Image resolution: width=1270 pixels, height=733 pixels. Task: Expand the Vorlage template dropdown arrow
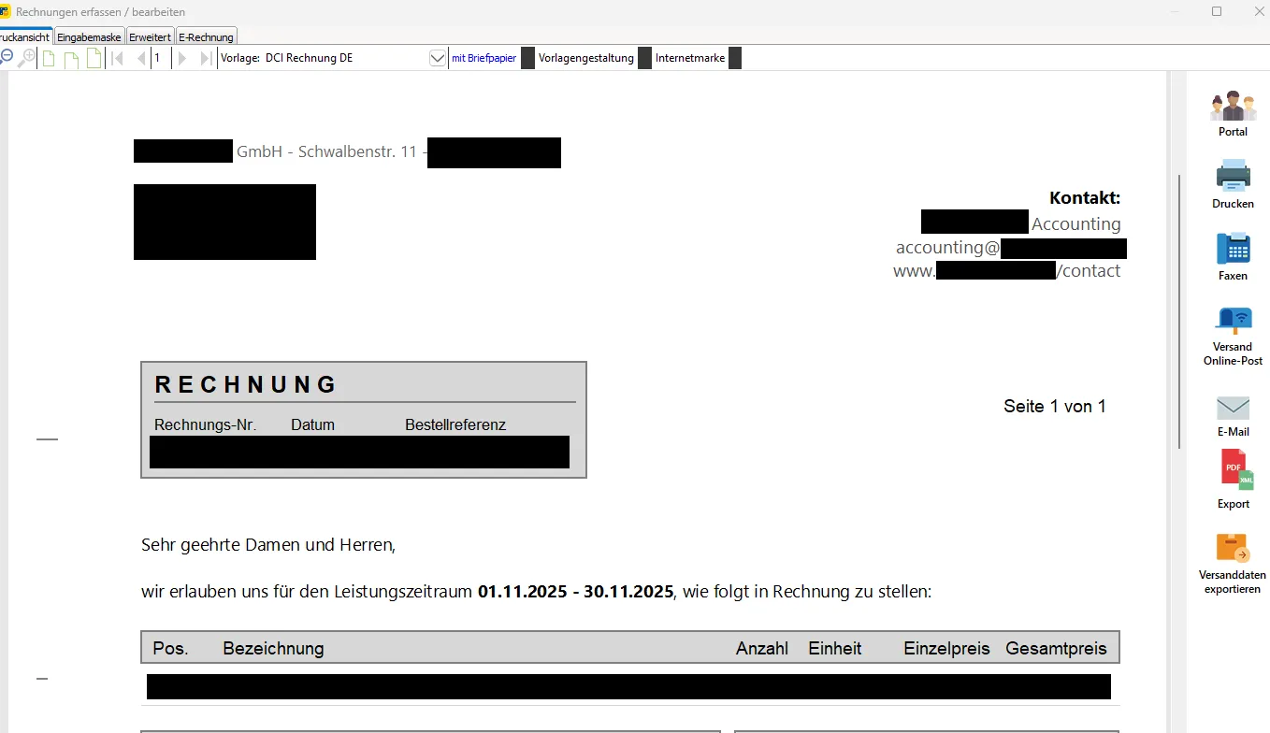[x=438, y=58]
